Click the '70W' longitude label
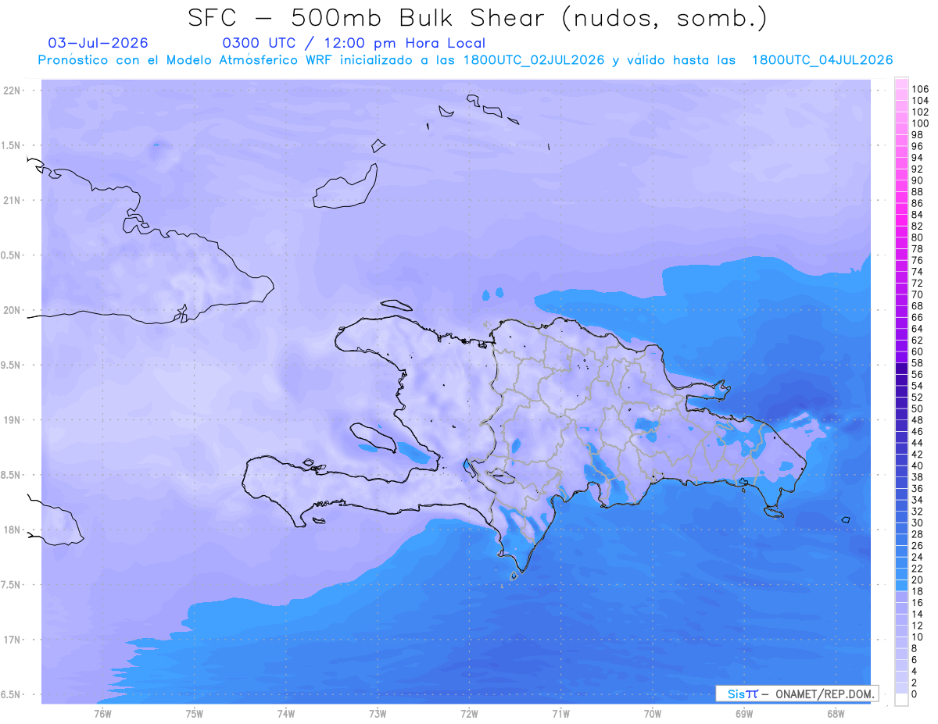The image size is (938, 724). tap(653, 714)
